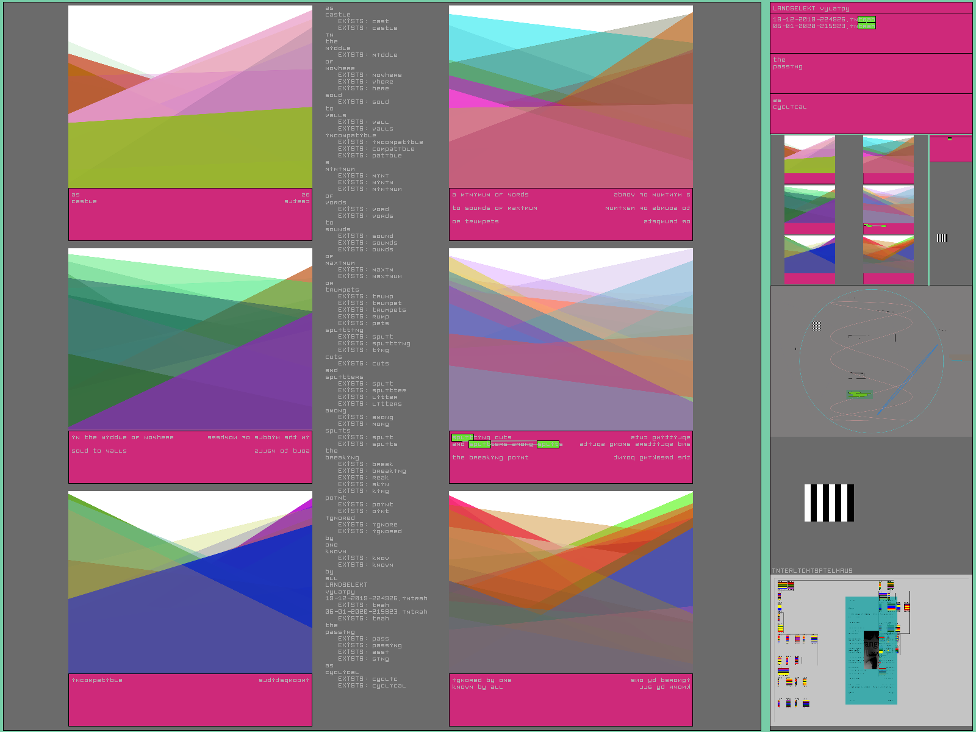Screen dimensions: 976x732
Task: Click 'EXISTS : incompatible' in the word list
Action: [x=381, y=142]
